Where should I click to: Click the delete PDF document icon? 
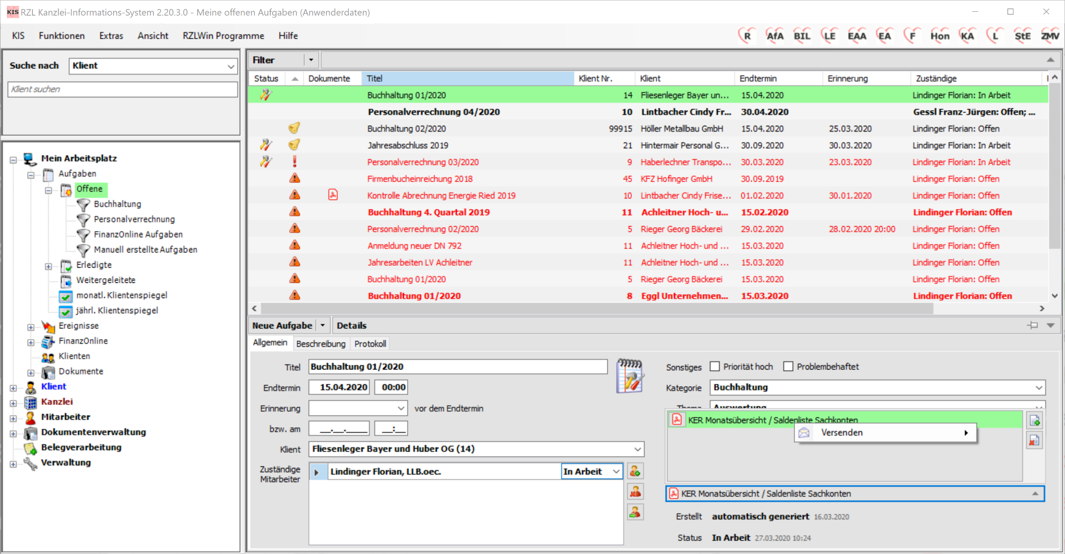coord(1035,440)
